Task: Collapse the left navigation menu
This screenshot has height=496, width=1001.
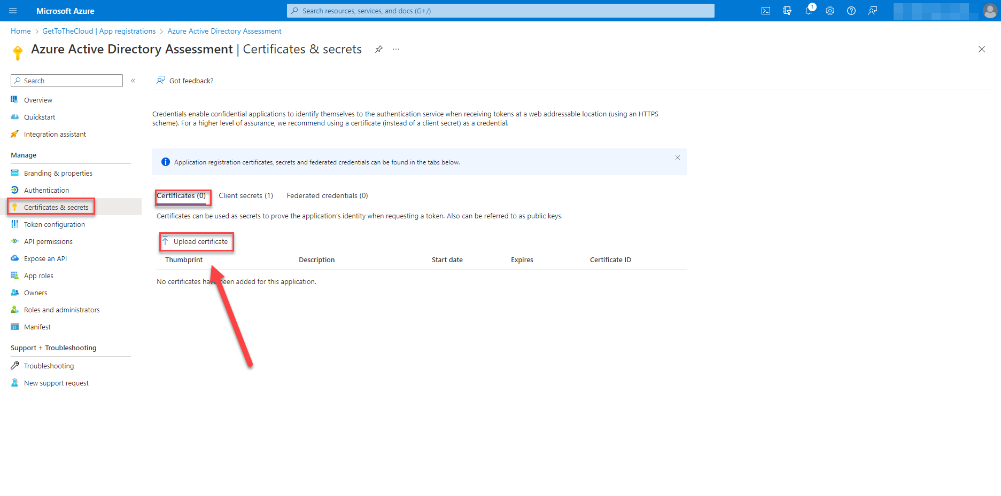Action: pos(133,81)
